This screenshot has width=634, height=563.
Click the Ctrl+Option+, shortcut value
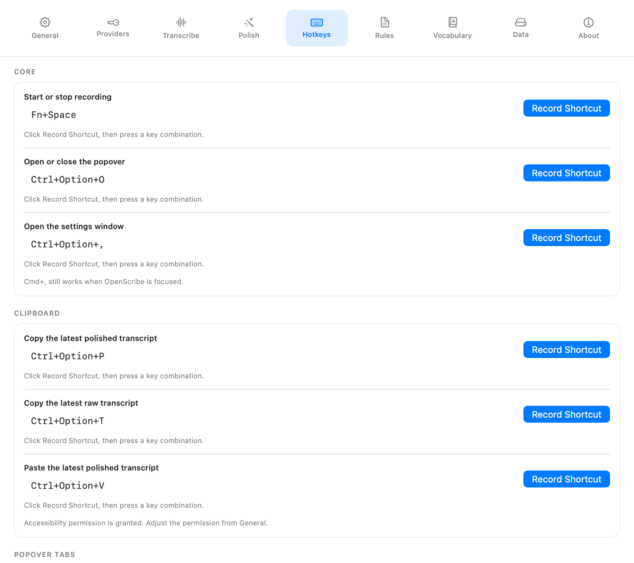pyautogui.click(x=67, y=245)
